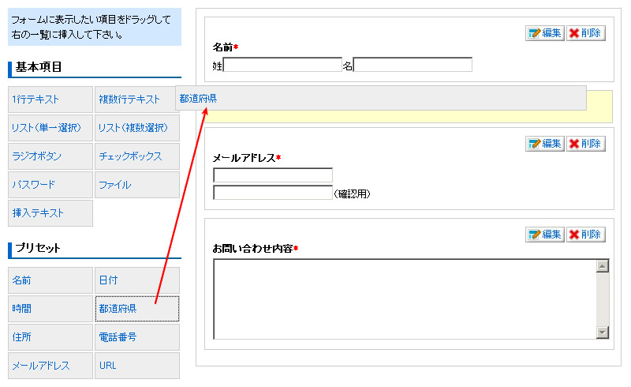Click inside the 姓 text input
Viewport: 631px width, 387px height.
click(282, 65)
